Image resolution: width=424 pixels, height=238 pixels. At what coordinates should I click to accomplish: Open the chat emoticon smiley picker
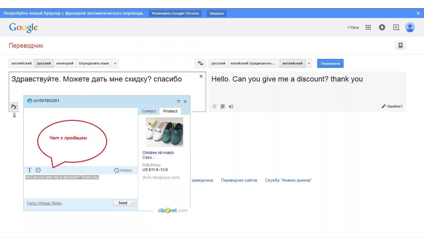[38, 170]
